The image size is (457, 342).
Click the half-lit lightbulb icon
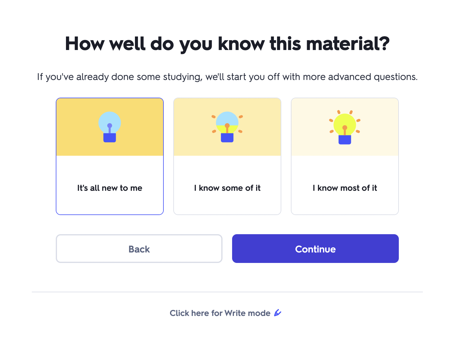[x=227, y=127]
